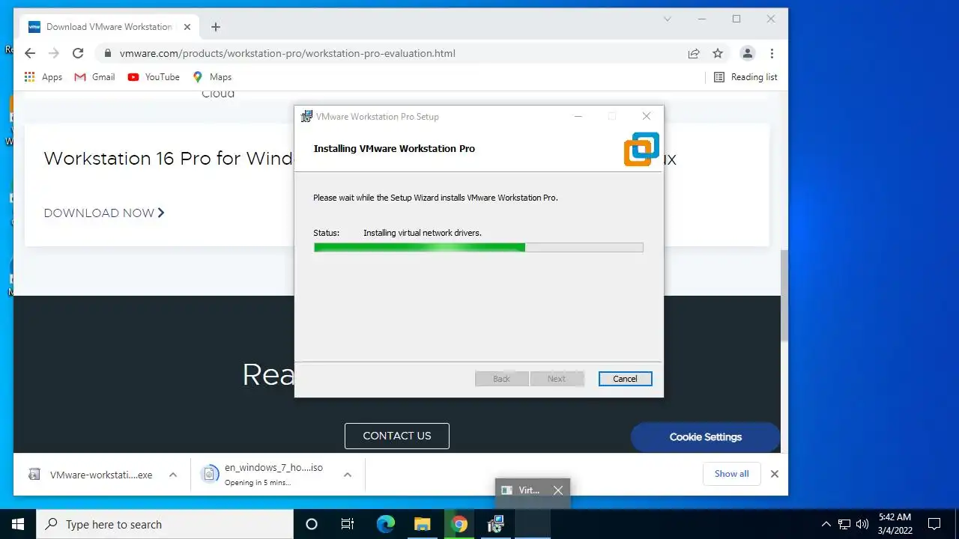This screenshot has height=539, width=959.
Task: Click the CONTACT US button
Action: click(397, 436)
